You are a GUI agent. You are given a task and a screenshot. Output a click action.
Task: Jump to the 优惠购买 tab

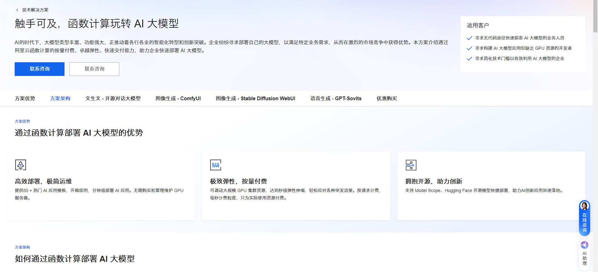387,98
